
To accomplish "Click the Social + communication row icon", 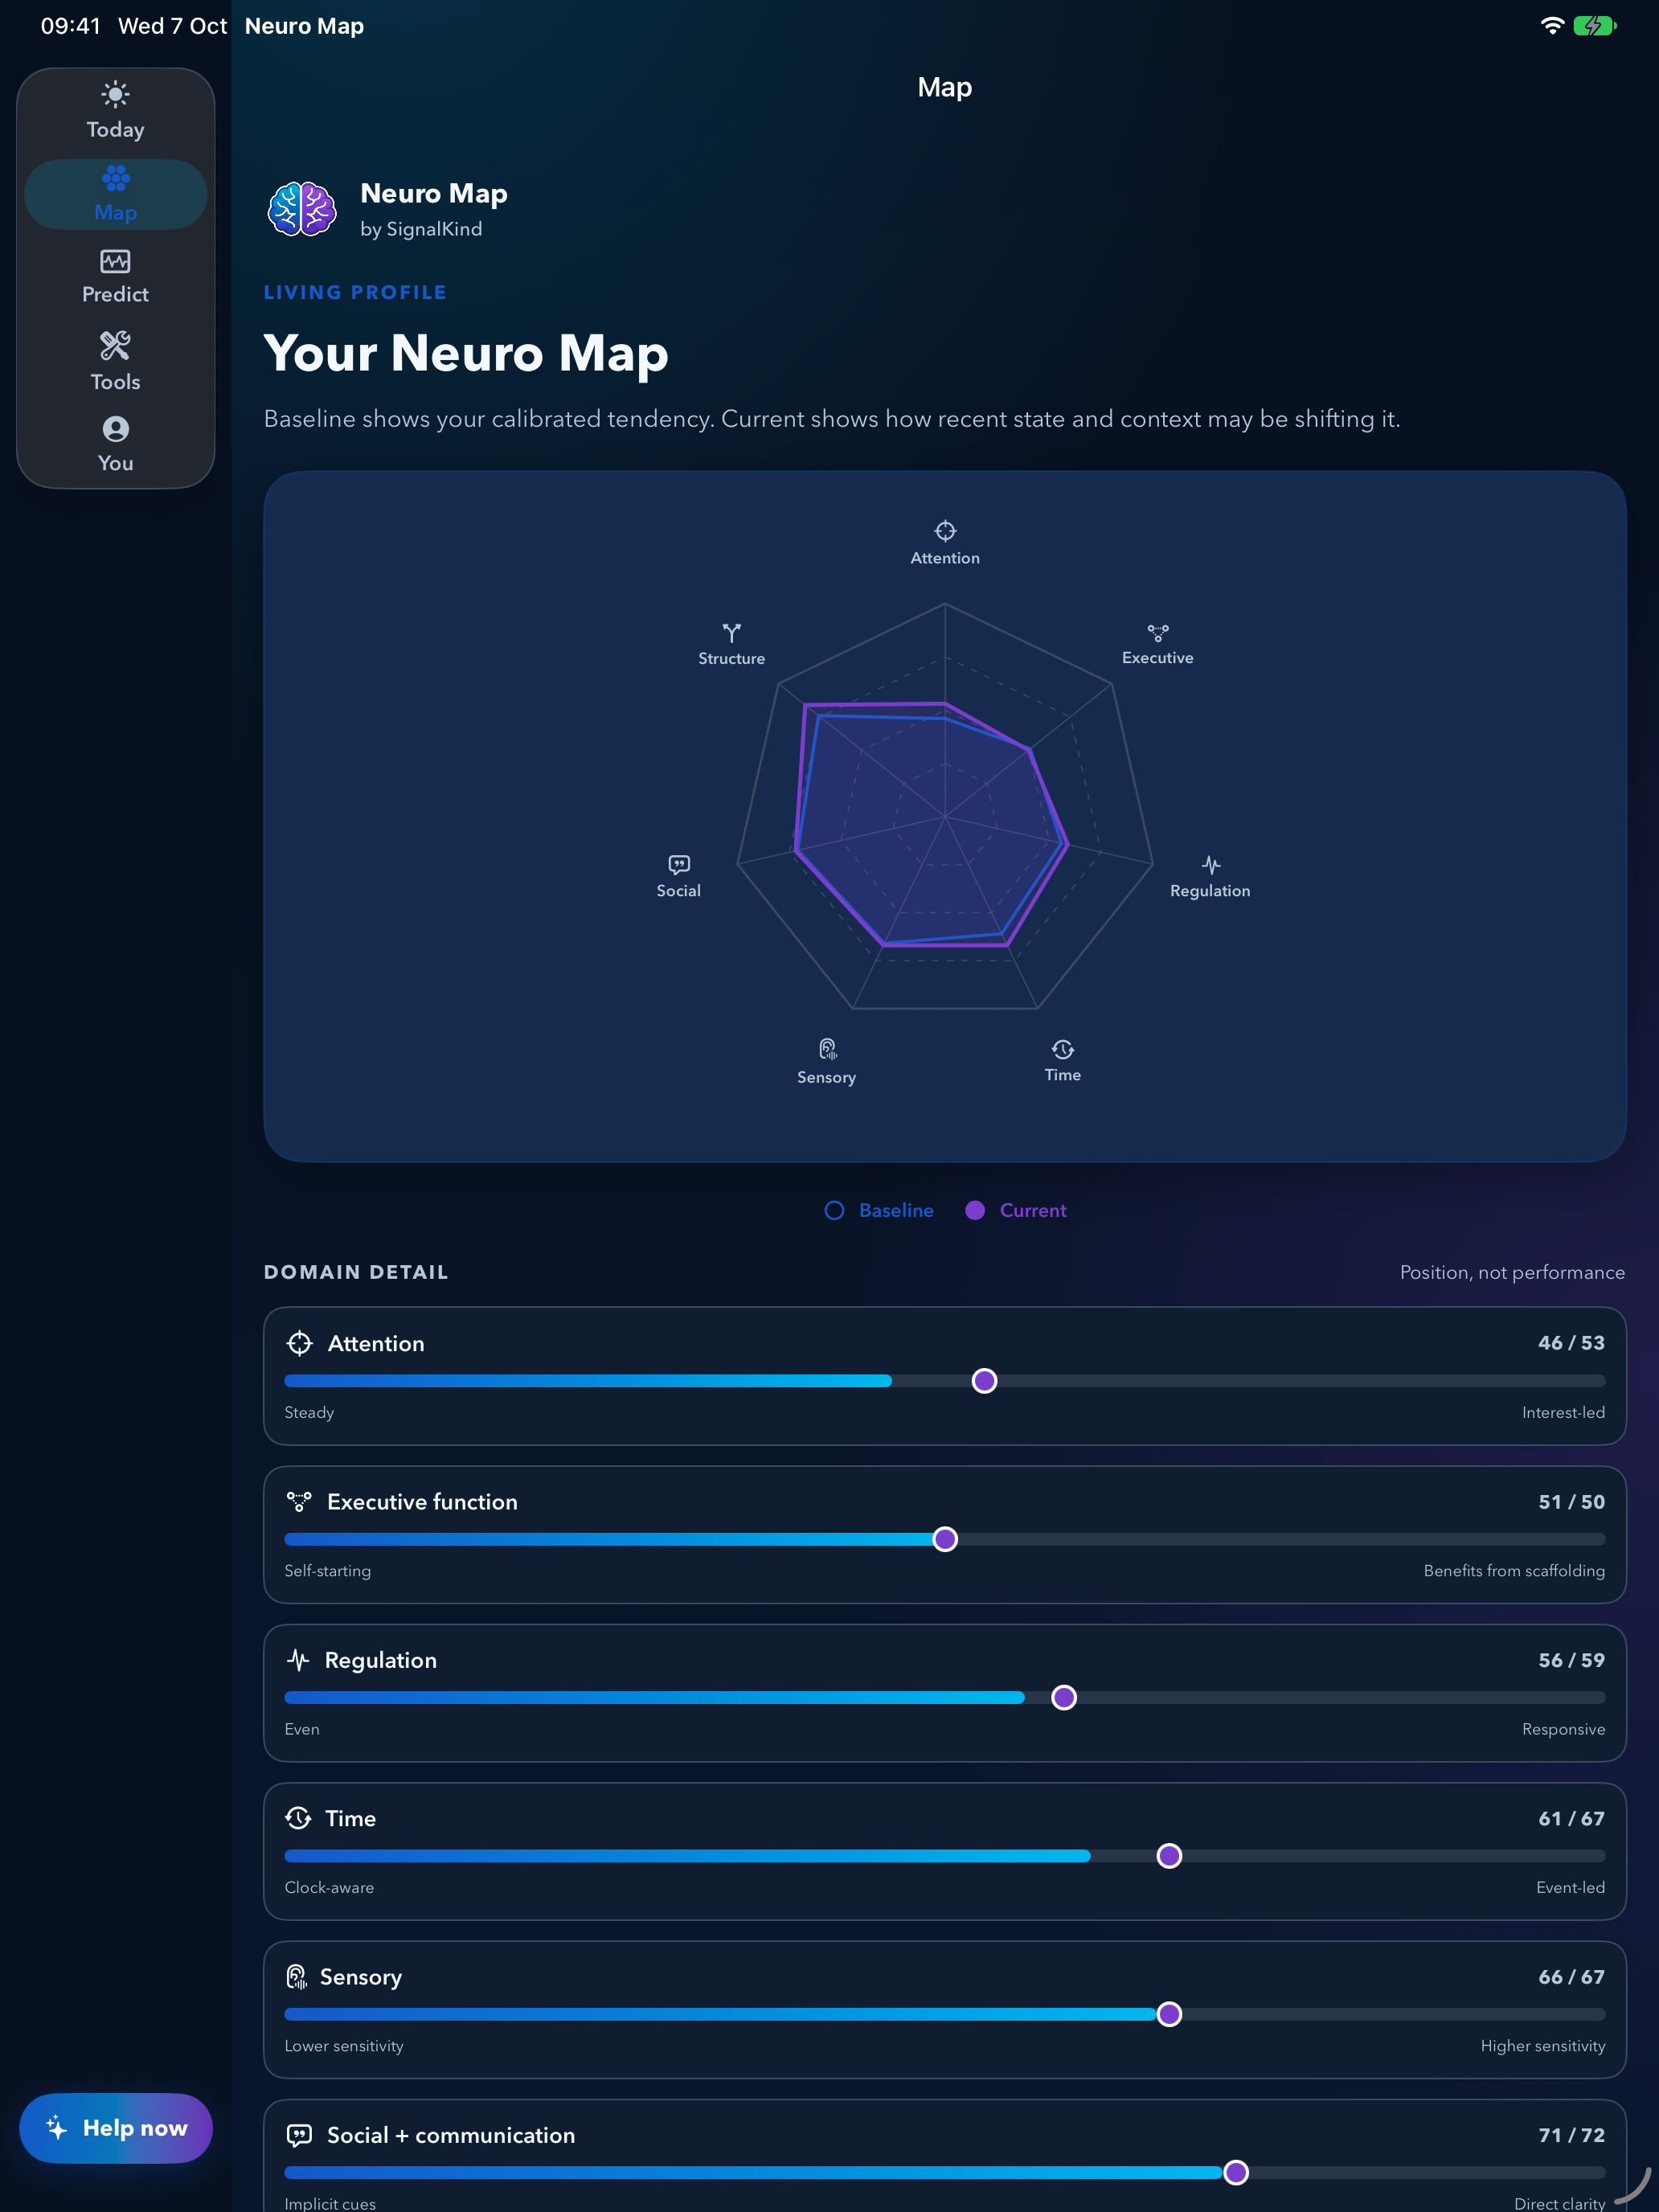I will (299, 2135).
